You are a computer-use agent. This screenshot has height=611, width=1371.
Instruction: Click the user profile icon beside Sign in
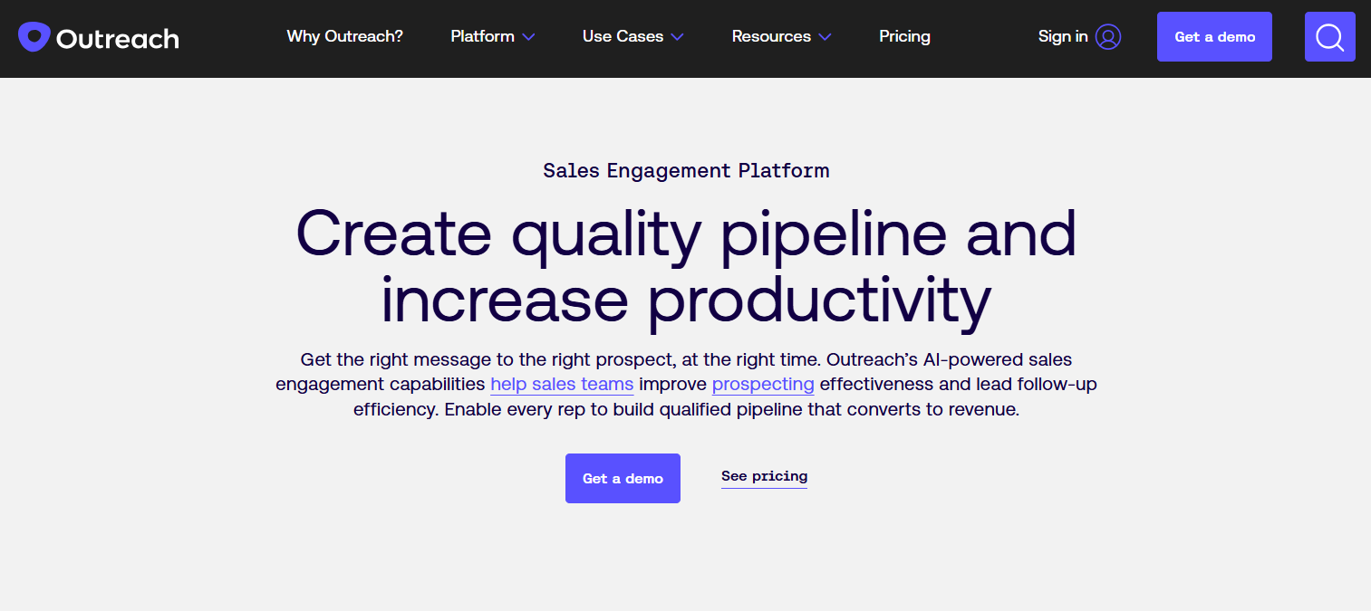[x=1107, y=36]
